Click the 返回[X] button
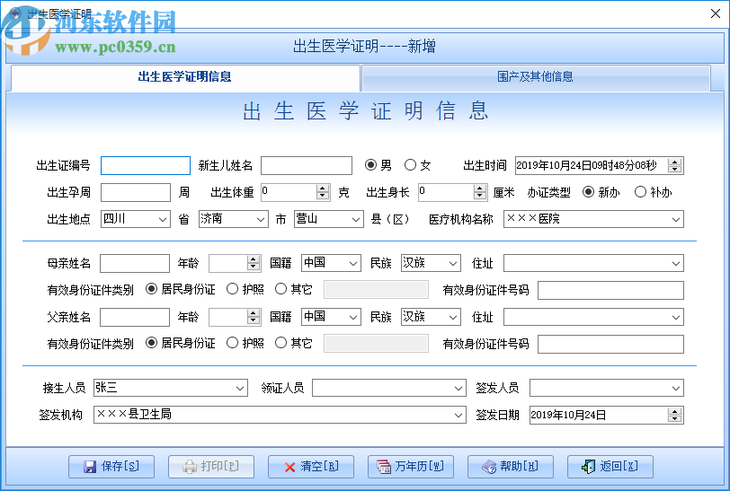Image resolution: width=730 pixels, height=491 pixels. (x=610, y=467)
